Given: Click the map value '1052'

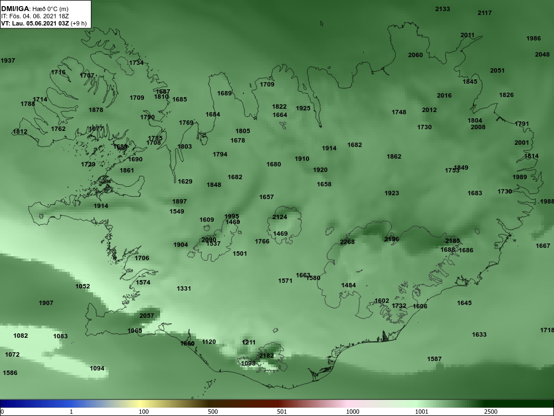Looking at the screenshot, I should [x=83, y=286].
